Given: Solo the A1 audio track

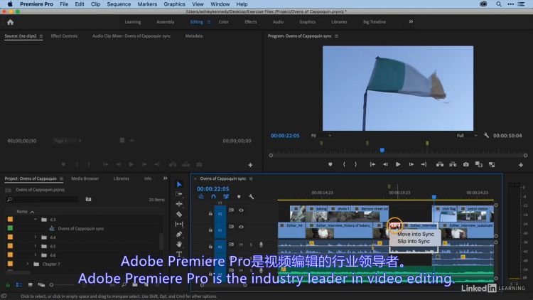Looking at the screenshot, I should [x=251, y=245].
